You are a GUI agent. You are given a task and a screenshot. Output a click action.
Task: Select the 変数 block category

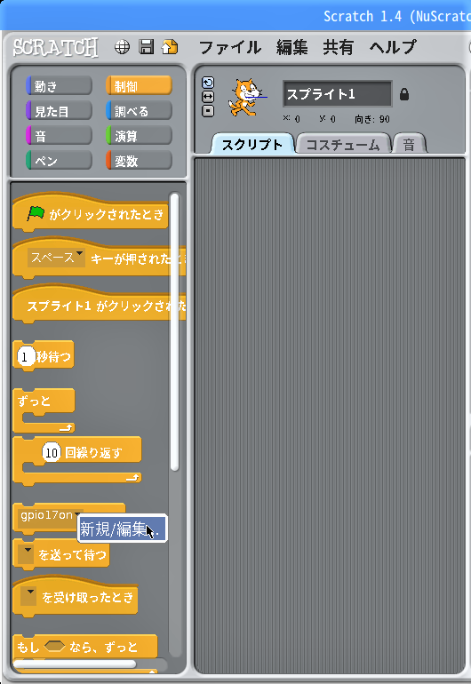tap(139, 161)
